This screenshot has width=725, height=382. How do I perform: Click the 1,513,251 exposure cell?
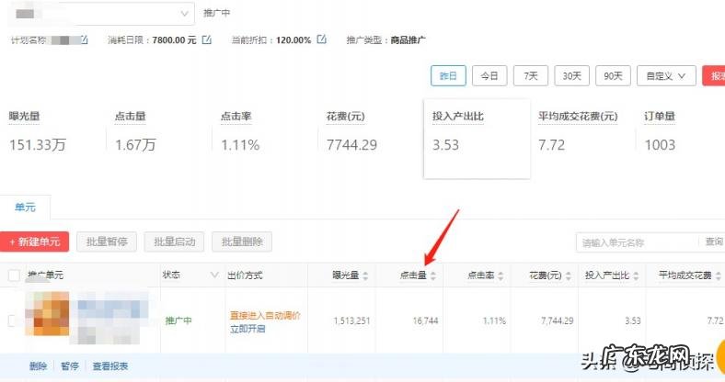(351, 320)
